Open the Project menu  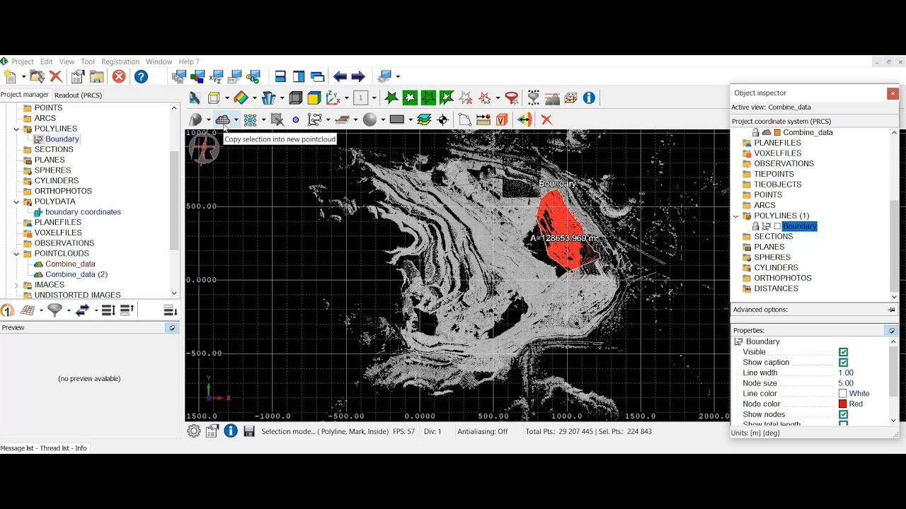(23, 62)
